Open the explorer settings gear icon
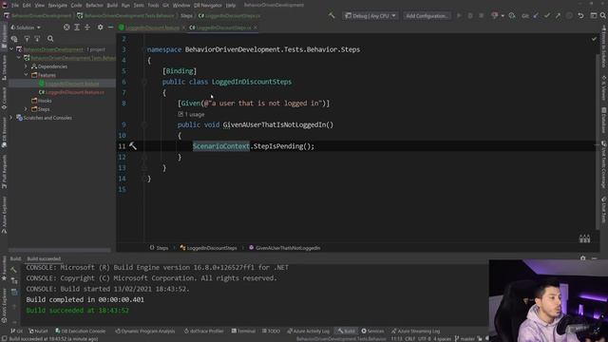Viewport: 608px width, 342px height. click(x=100, y=28)
